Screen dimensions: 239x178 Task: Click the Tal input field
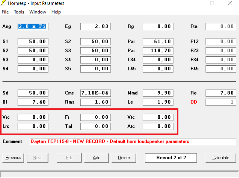95,126
